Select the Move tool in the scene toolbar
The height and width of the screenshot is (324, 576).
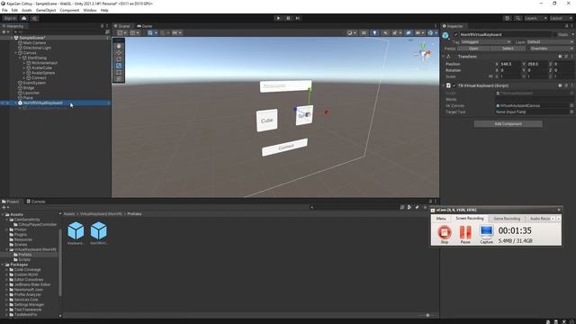119,52
